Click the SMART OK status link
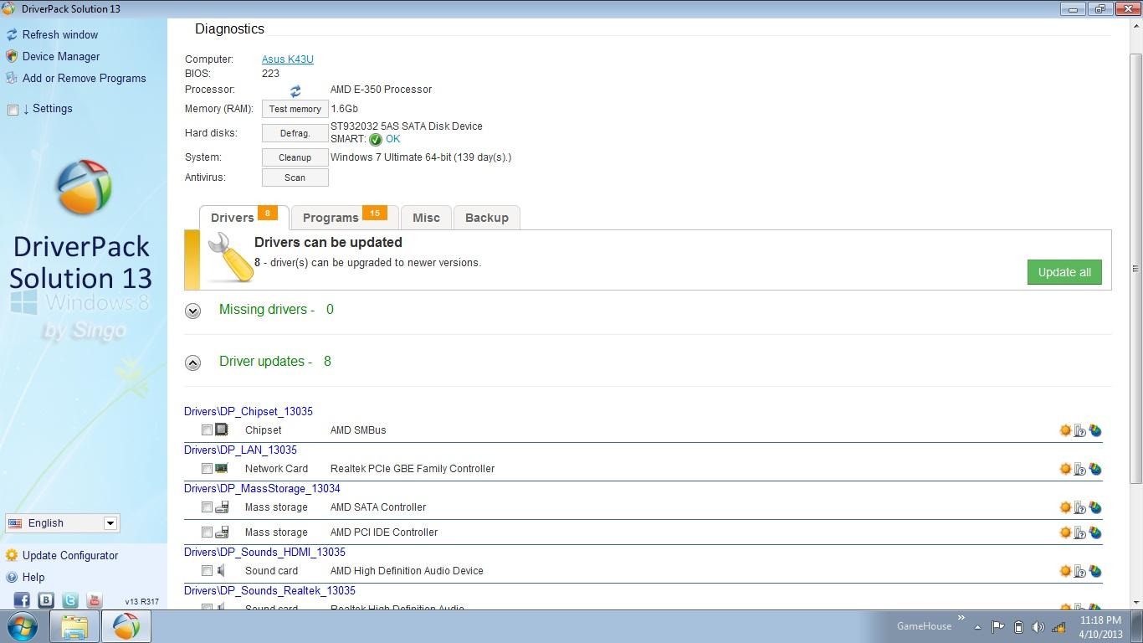Screen dimensions: 1143x643 point(392,139)
